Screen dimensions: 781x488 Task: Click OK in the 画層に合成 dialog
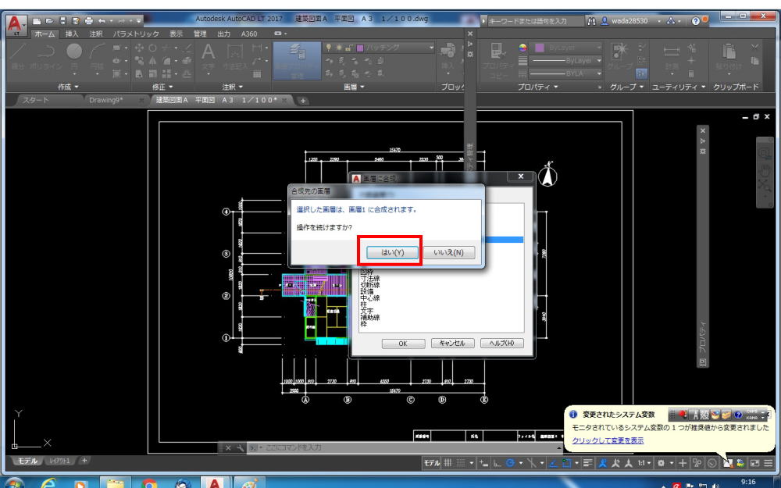(403, 344)
